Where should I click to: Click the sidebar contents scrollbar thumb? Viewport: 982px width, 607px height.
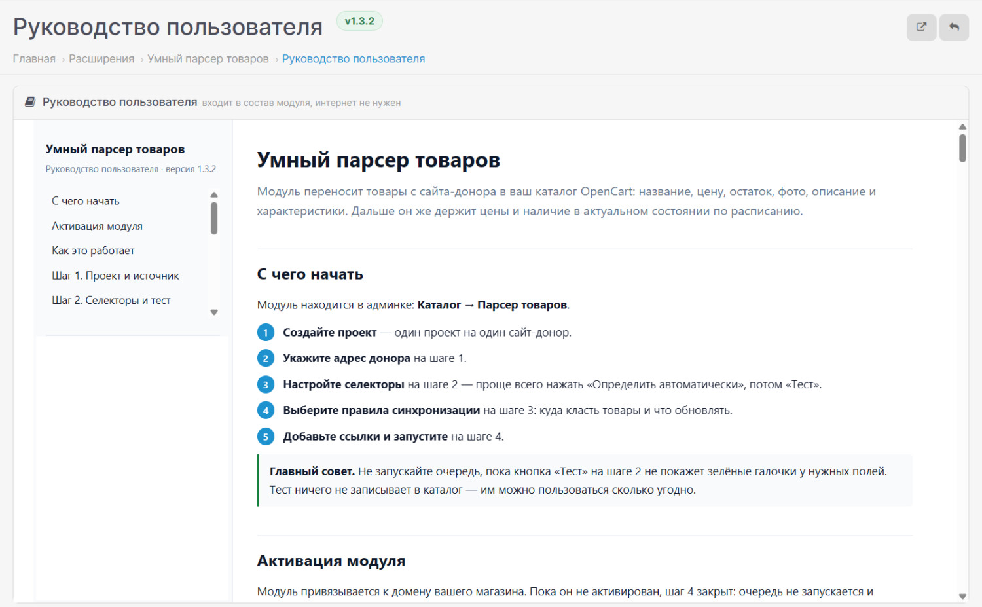point(214,218)
